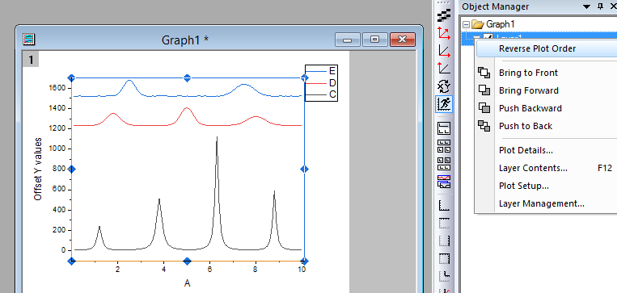617x293 pixels.
Task: Toggle Speed Mode runner button
Action: [x=444, y=104]
